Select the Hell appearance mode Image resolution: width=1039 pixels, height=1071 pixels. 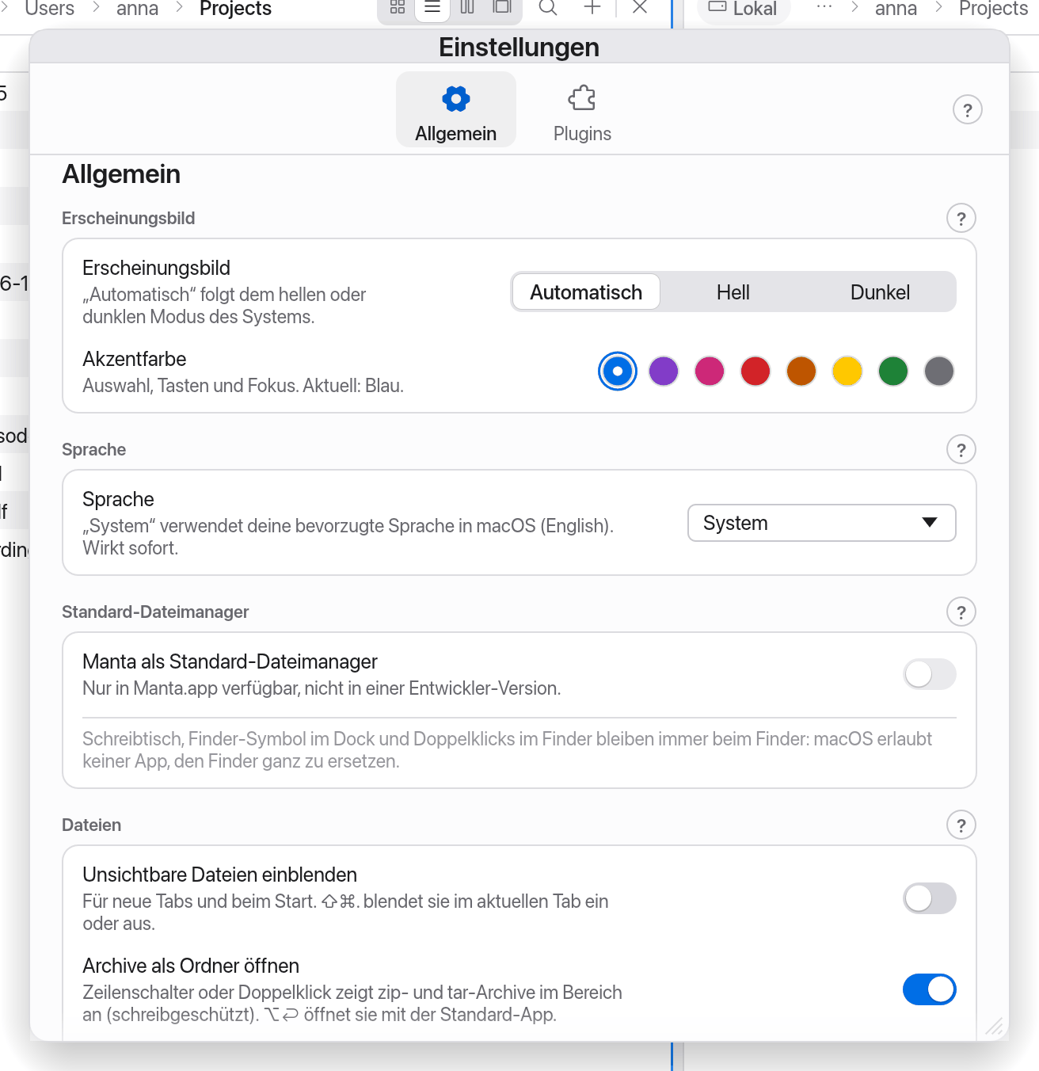[733, 292]
